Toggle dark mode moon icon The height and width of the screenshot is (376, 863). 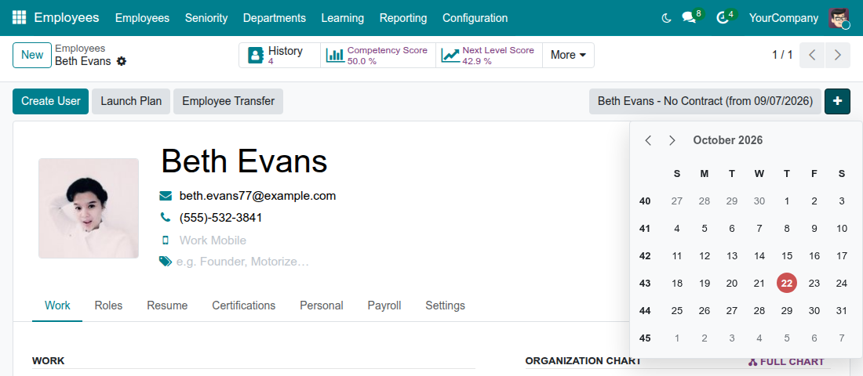[x=666, y=18]
